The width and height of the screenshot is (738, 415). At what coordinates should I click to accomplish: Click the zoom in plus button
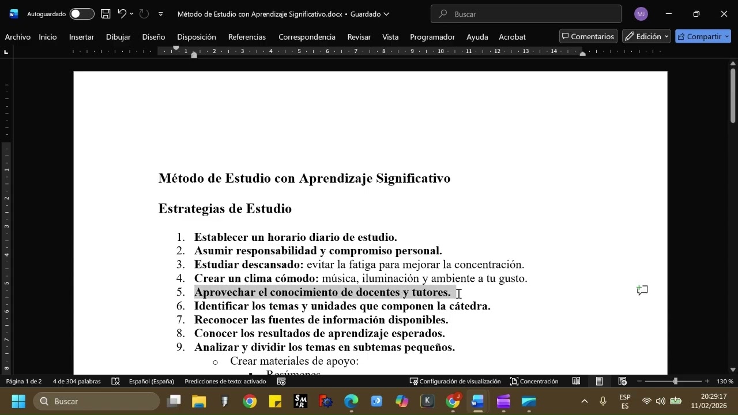coord(707,382)
